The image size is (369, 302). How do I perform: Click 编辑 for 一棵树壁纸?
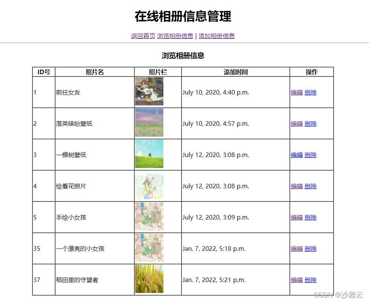(x=297, y=155)
